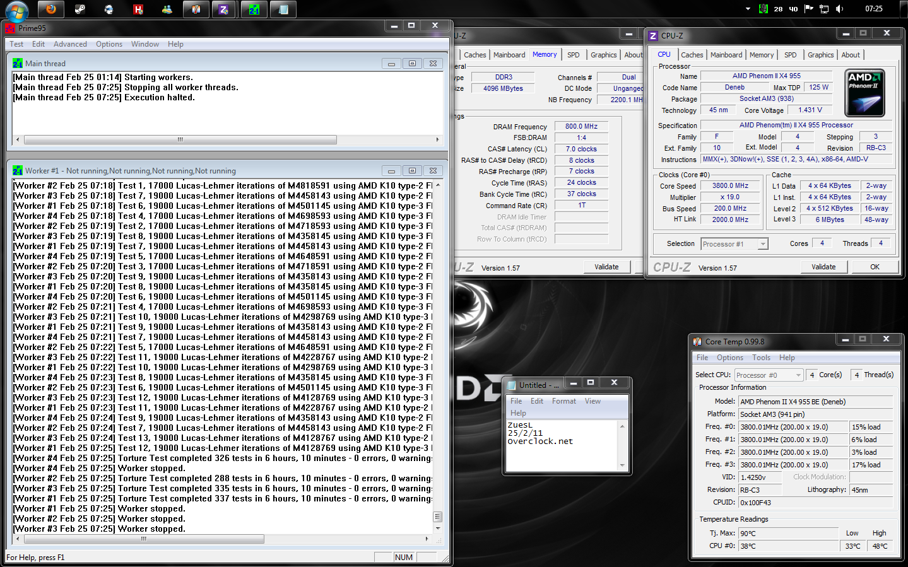Show hidden tray icons arrow
The width and height of the screenshot is (908, 567).
pyautogui.click(x=748, y=9)
